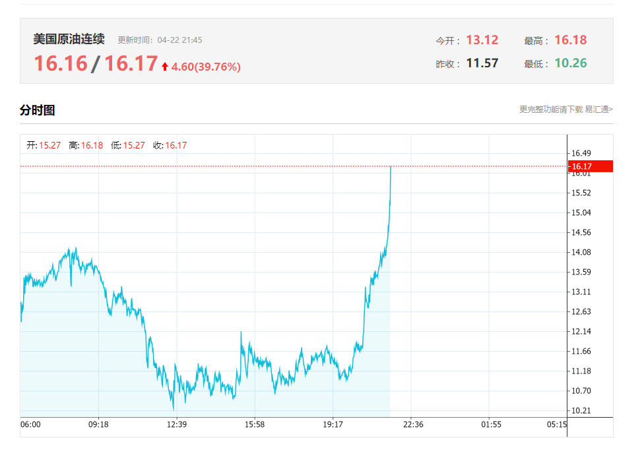Click the 昨收 11.57 previous close

click(x=482, y=63)
